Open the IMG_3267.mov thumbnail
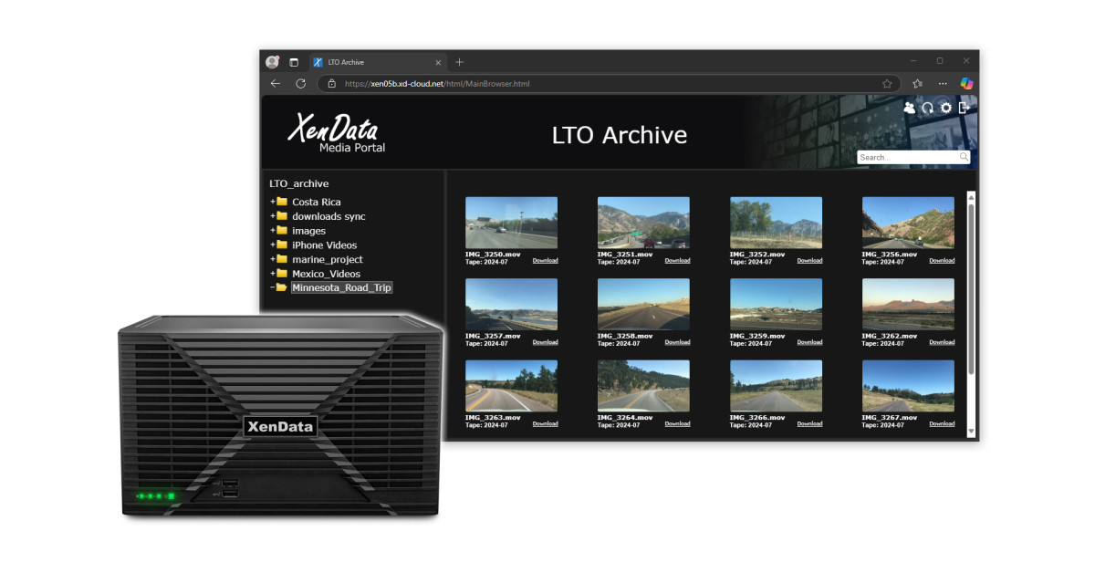The height and width of the screenshot is (573, 1095). tap(908, 386)
